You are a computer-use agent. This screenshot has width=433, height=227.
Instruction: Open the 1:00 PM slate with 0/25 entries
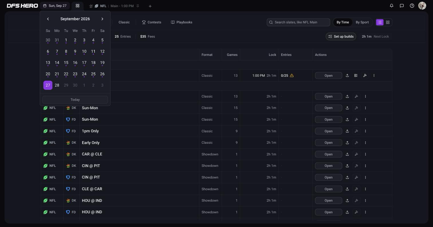(x=328, y=76)
